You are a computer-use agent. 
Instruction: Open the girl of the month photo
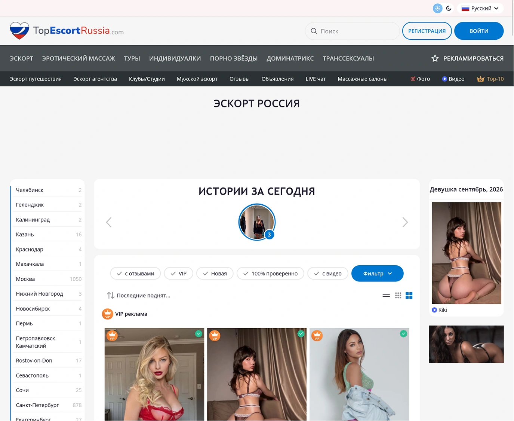(x=467, y=253)
